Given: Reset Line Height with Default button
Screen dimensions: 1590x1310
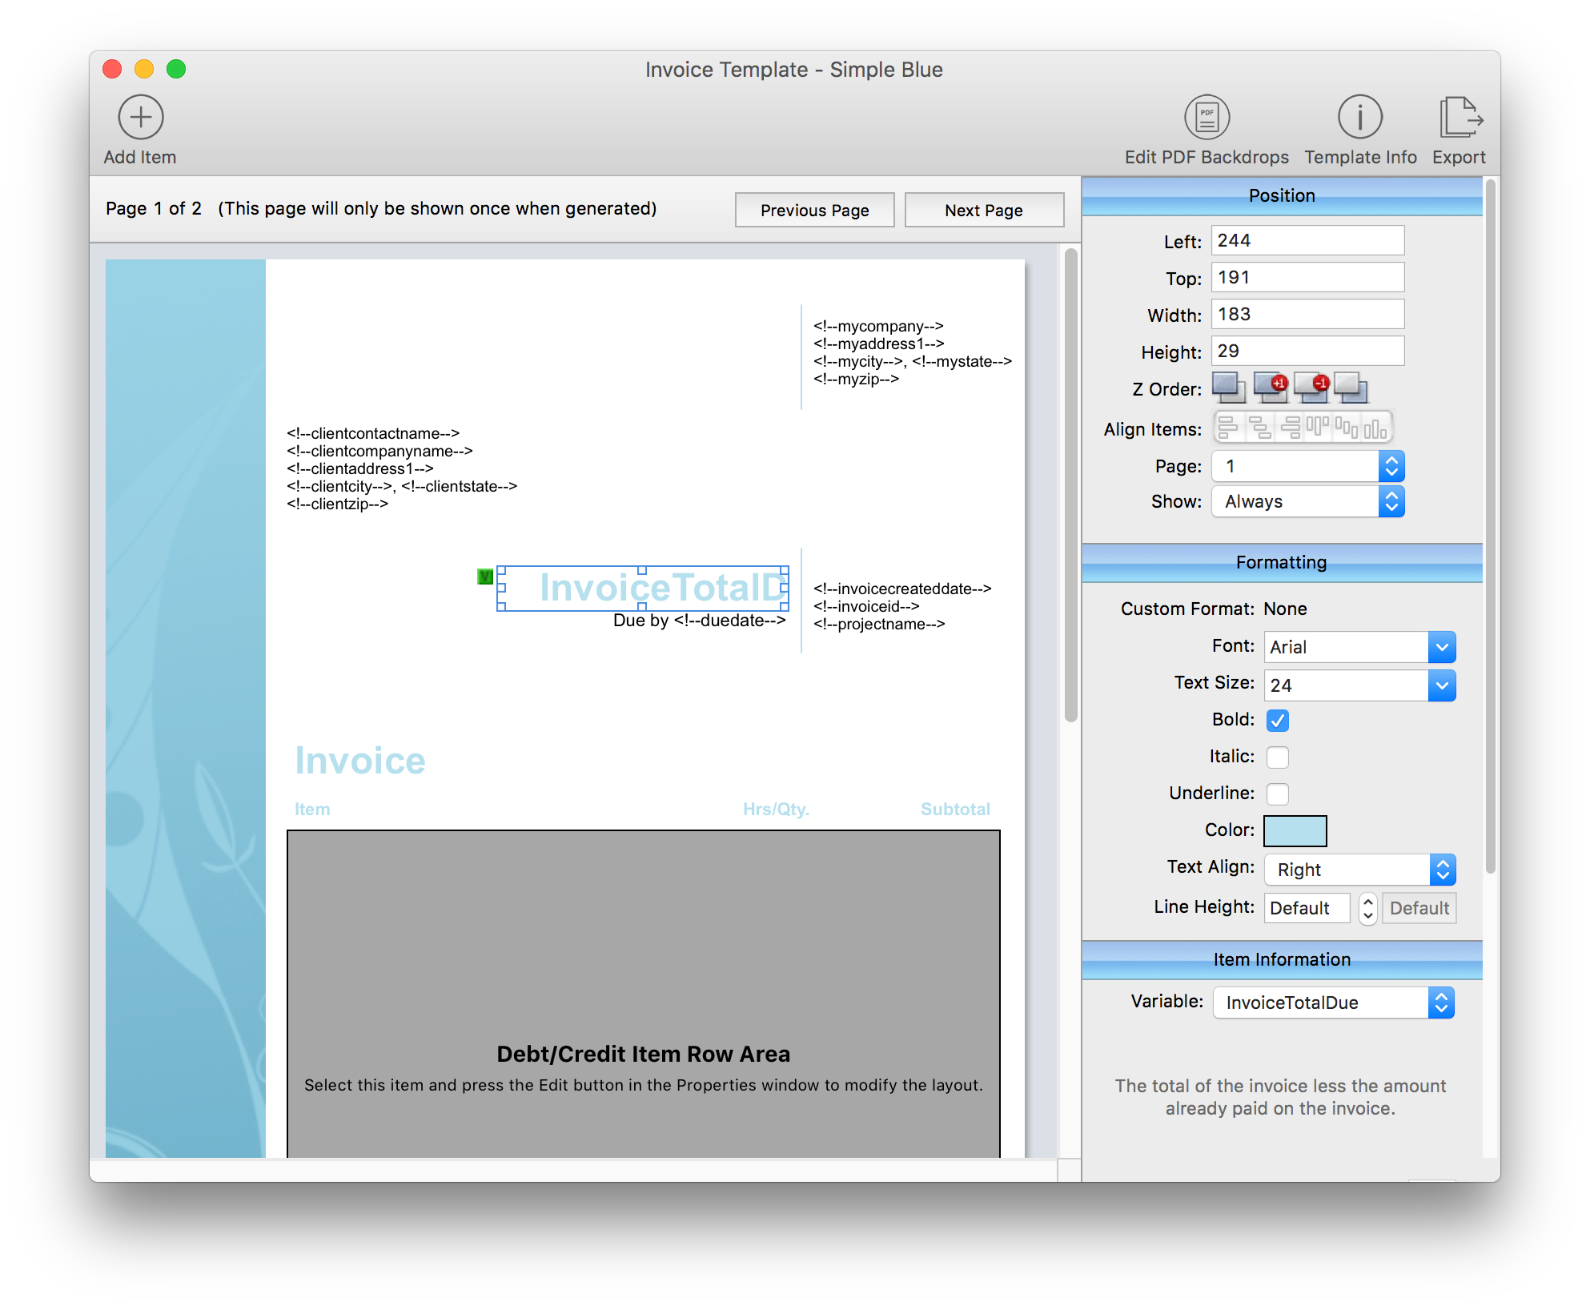Looking at the screenshot, I should pos(1419,908).
